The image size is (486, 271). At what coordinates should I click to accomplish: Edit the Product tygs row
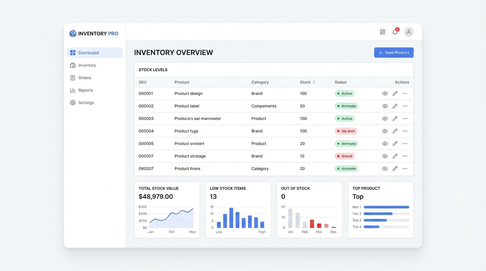pyautogui.click(x=395, y=131)
